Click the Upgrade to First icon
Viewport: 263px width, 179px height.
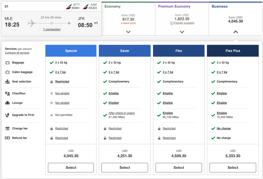click(x=8, y=115)
